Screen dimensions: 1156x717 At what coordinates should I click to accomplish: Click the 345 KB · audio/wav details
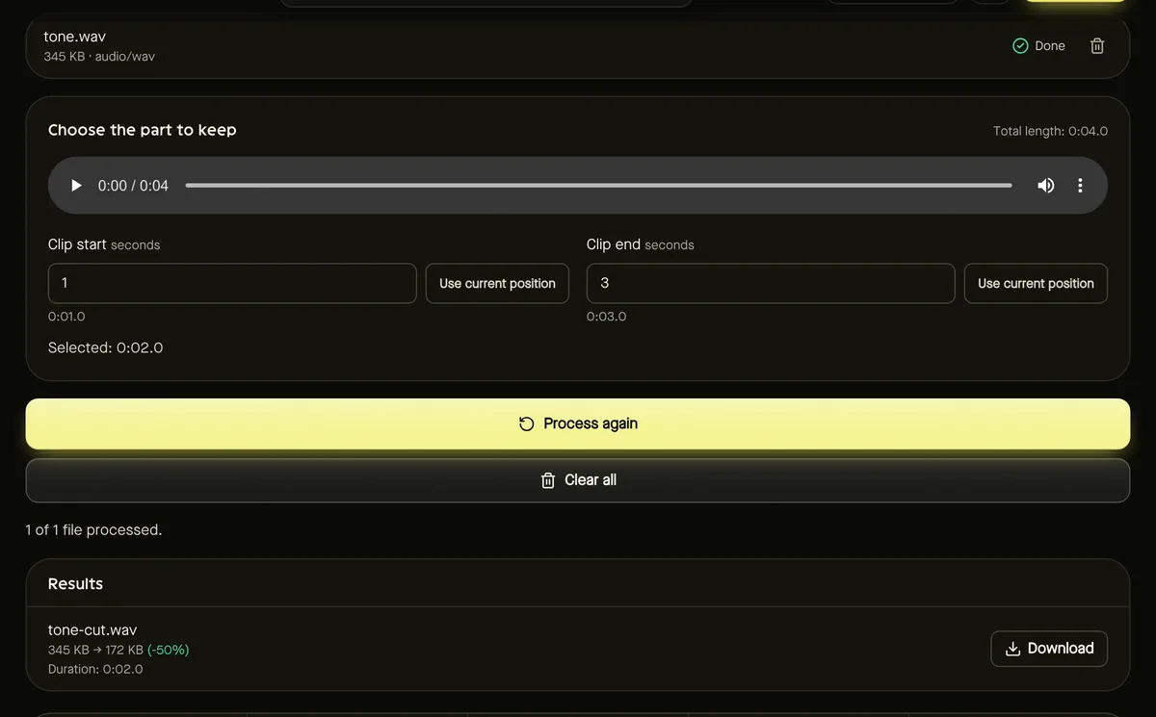[x=99, y=57]
